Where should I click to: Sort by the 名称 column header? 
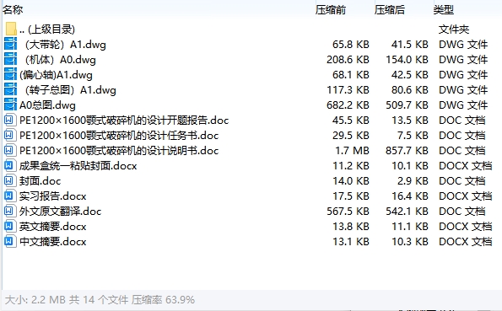click(13, 9)
